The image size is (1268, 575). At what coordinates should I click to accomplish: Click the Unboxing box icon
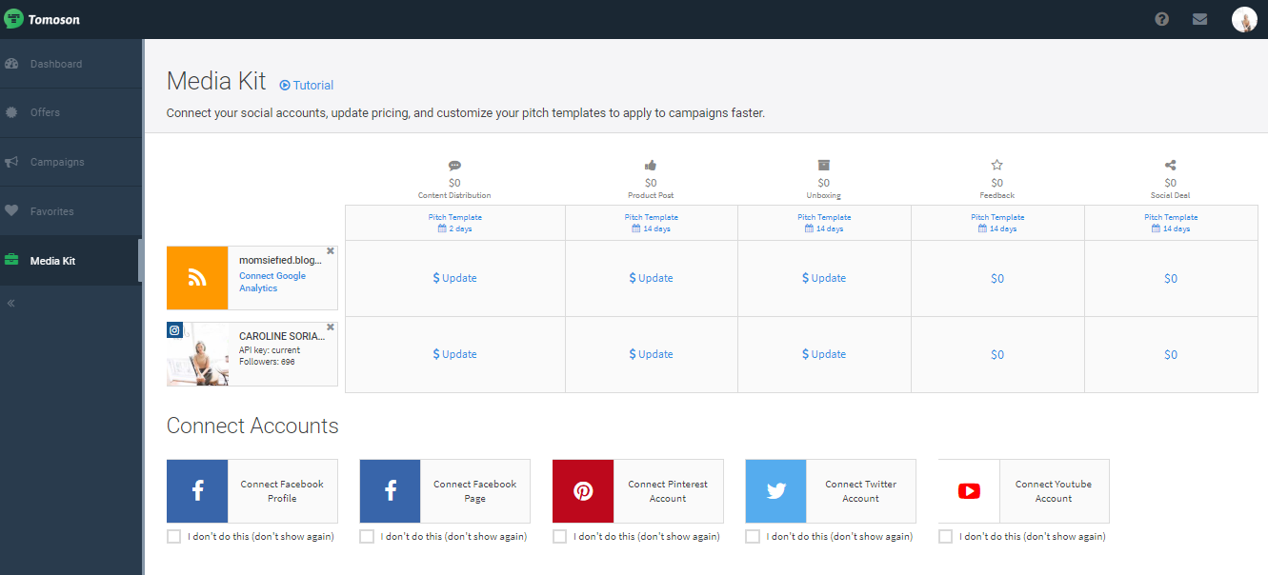pyautogui.click(x=824, y=166)
